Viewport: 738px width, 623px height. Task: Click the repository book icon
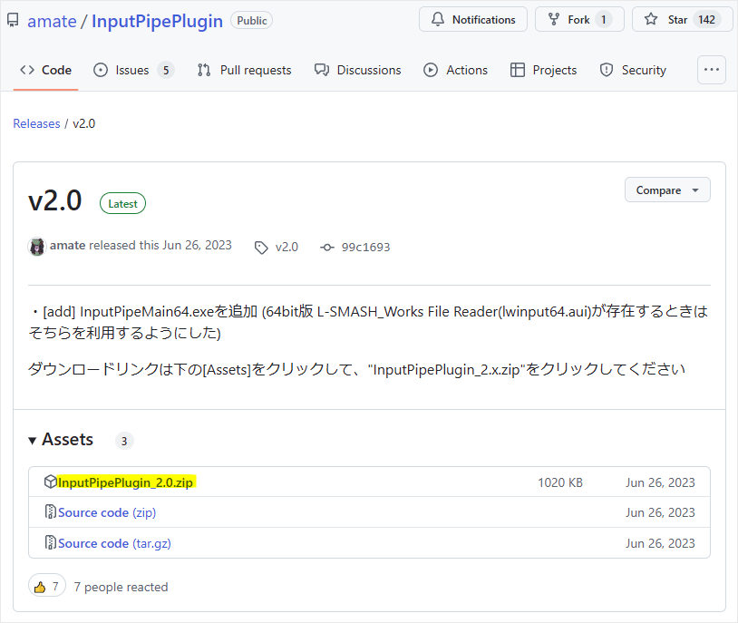point(13,20)
